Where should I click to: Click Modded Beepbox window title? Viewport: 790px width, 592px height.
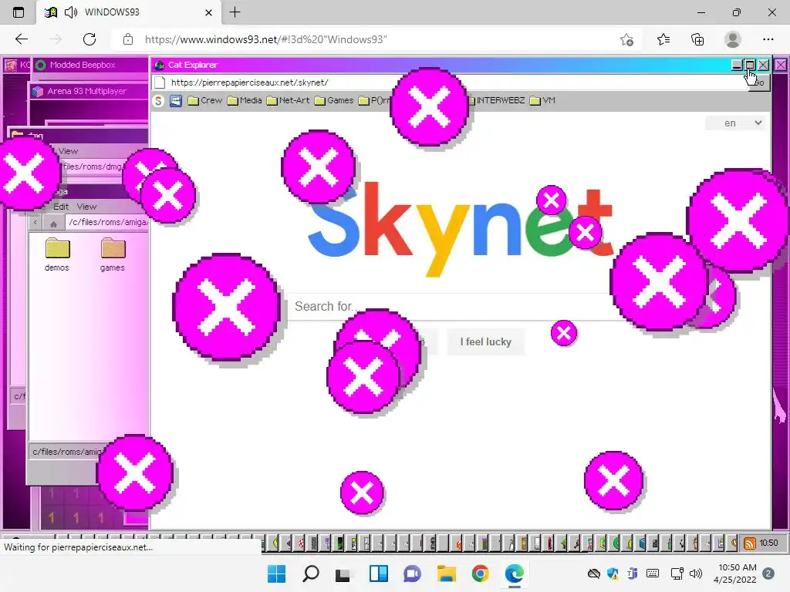click(x=83, y=65)
